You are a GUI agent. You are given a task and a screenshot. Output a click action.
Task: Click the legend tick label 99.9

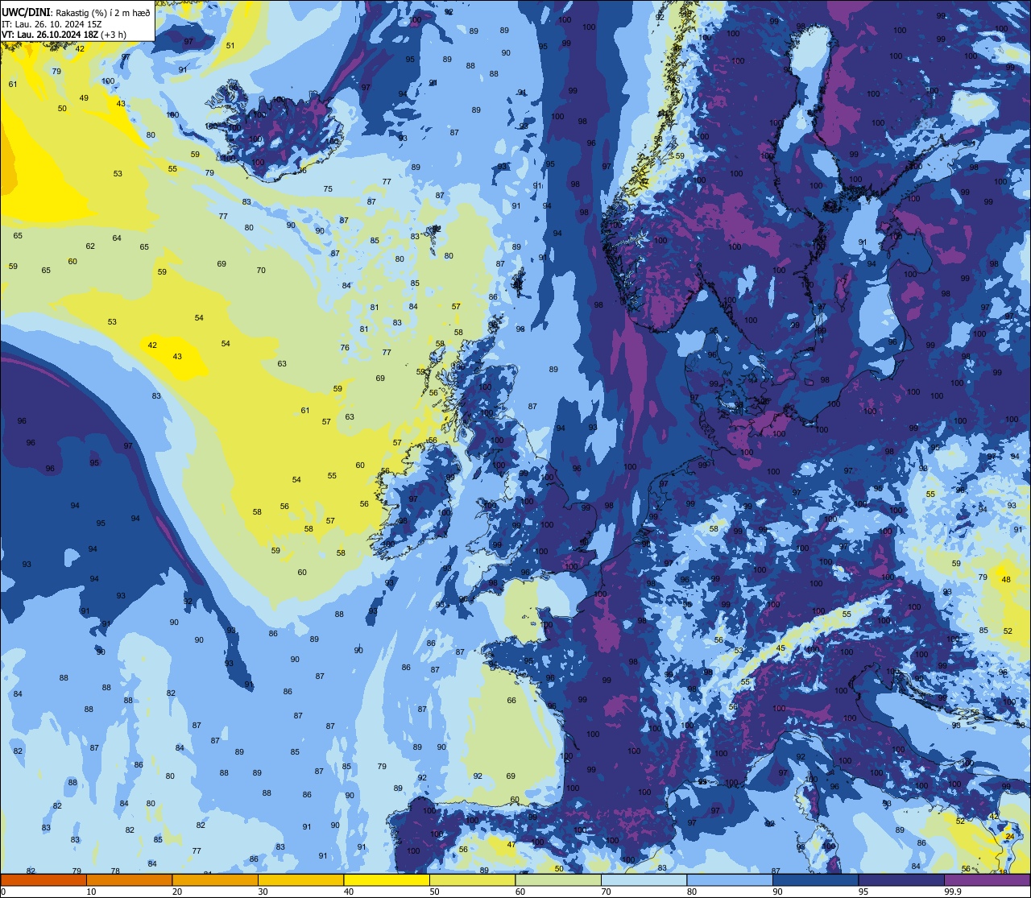coord(953,892)
